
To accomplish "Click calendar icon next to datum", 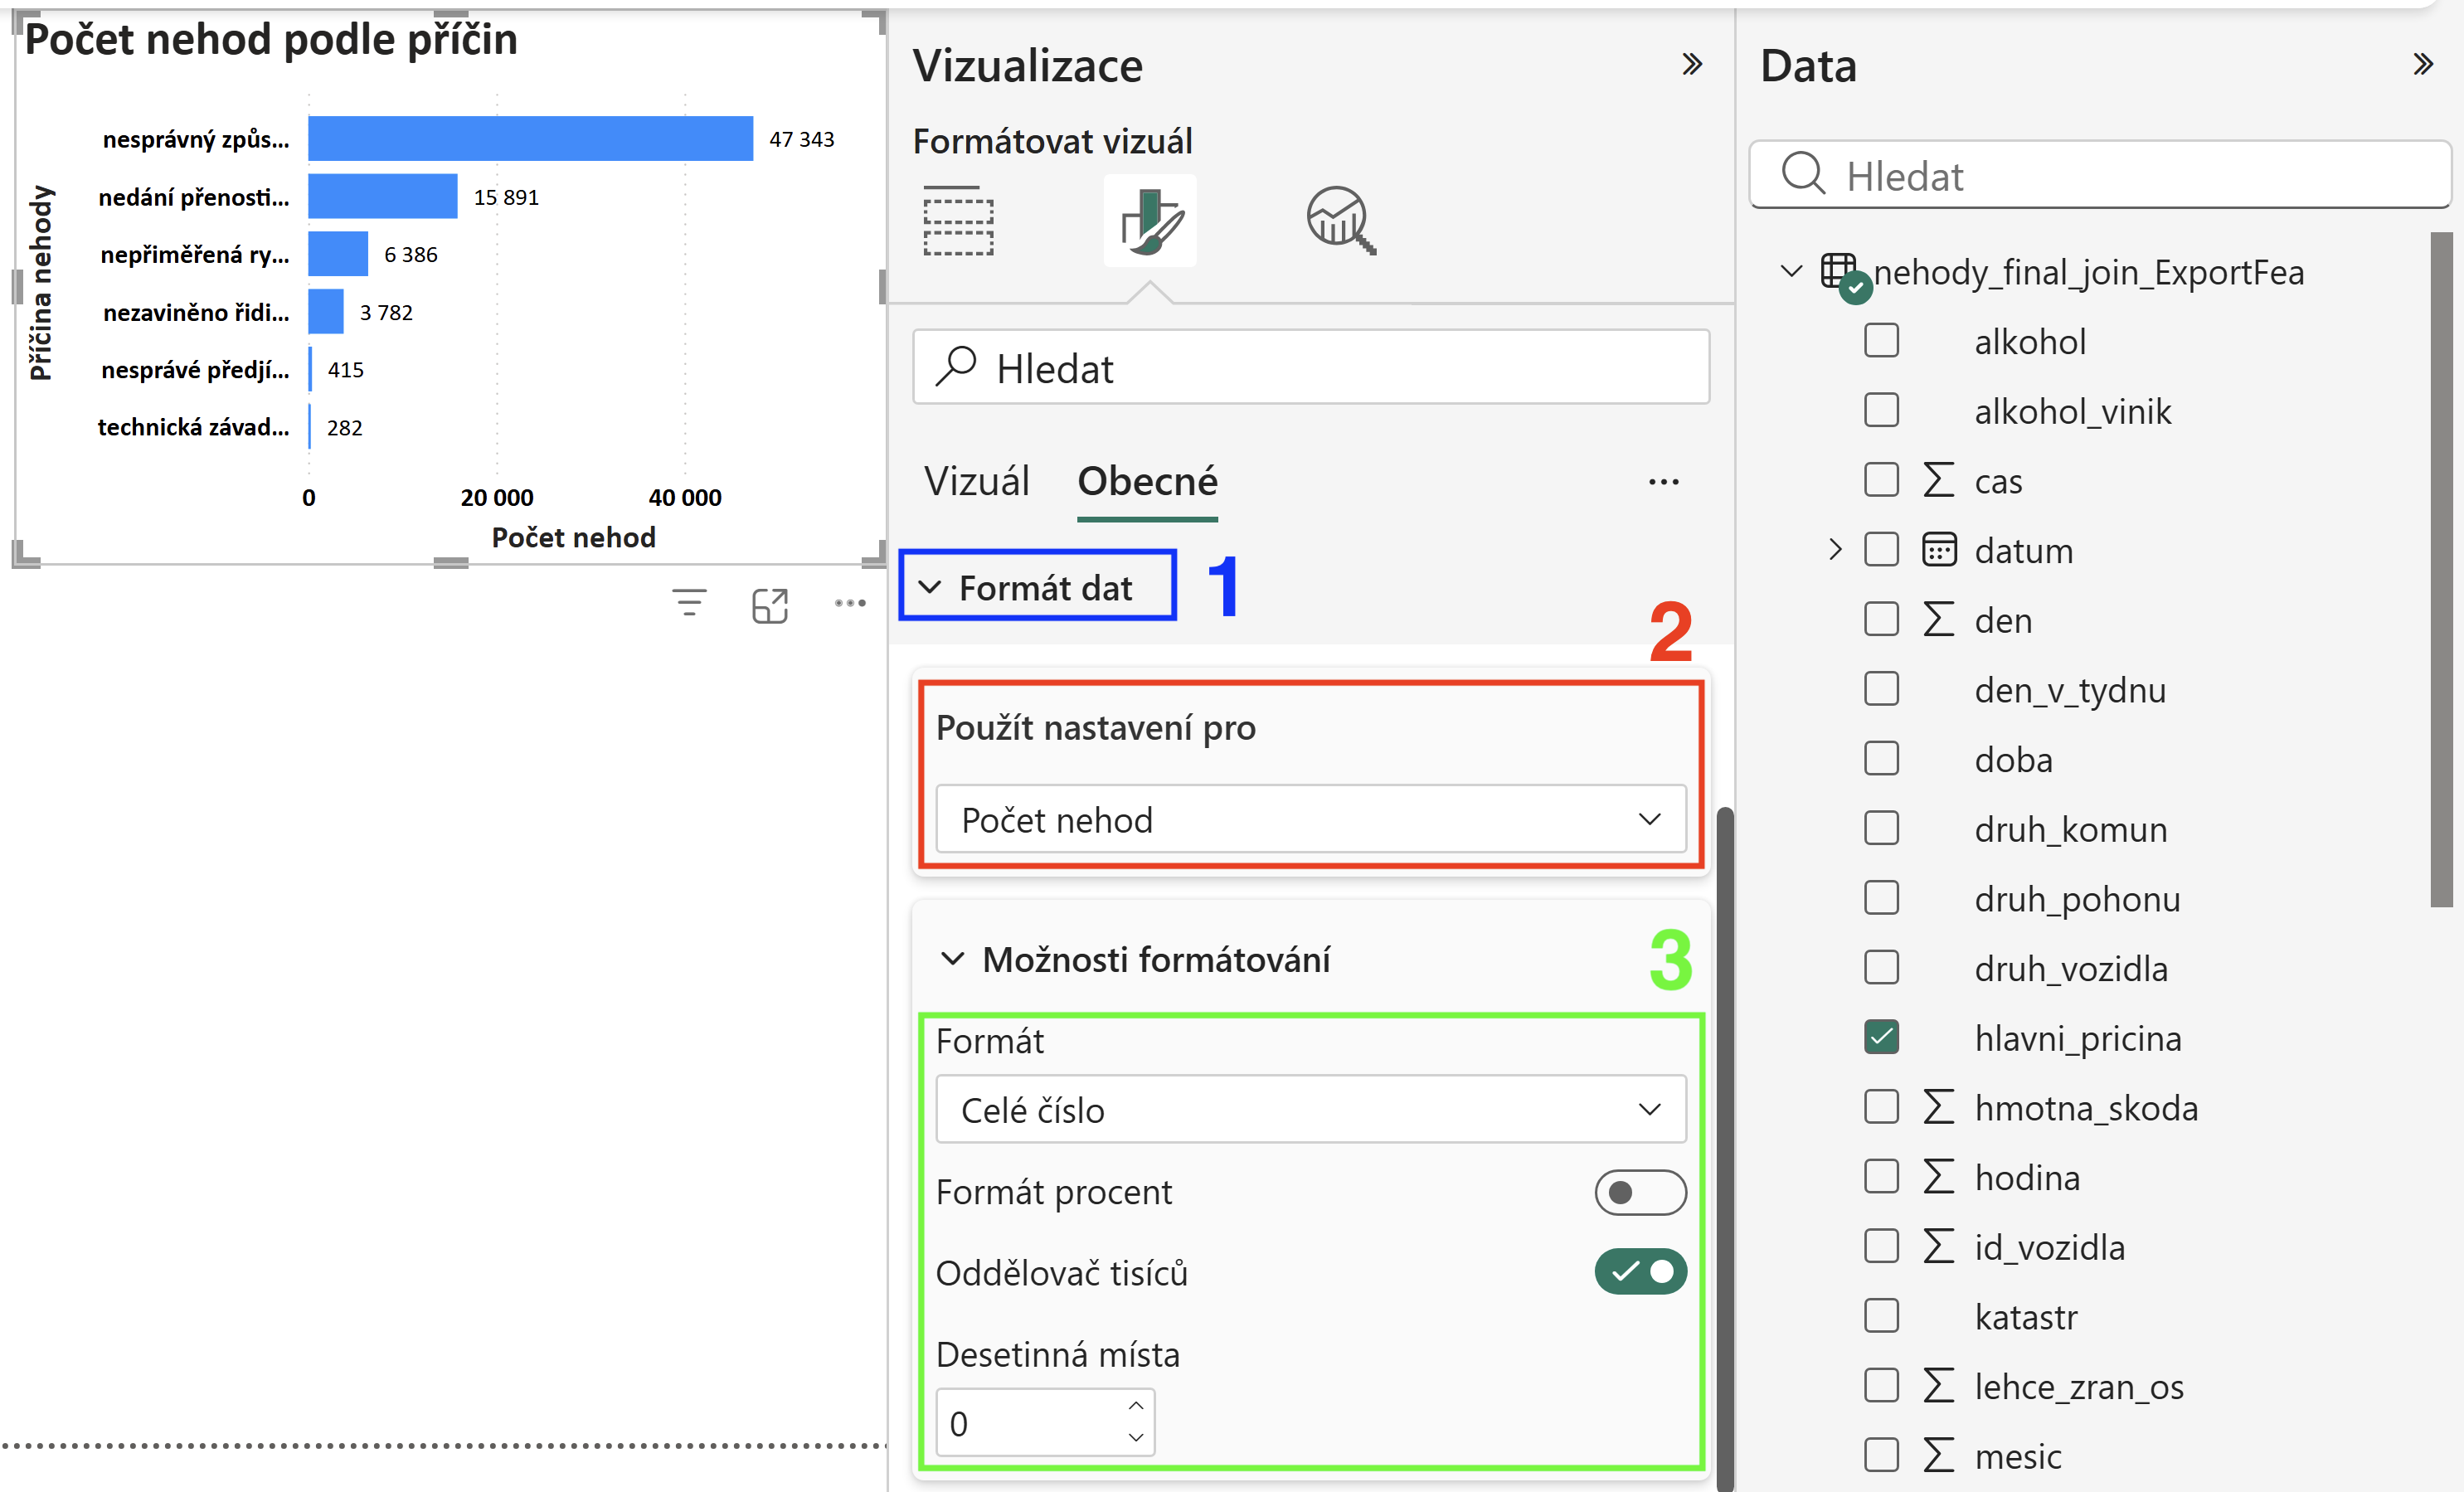I will click(1939, 550).
